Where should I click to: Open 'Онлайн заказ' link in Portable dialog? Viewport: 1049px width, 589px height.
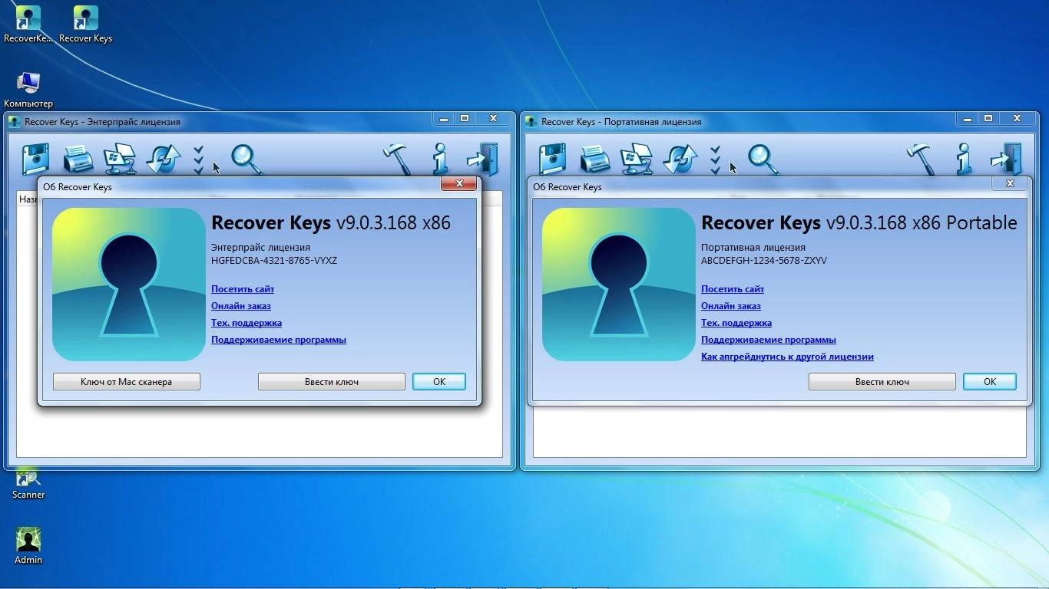[x=731, y=306]
